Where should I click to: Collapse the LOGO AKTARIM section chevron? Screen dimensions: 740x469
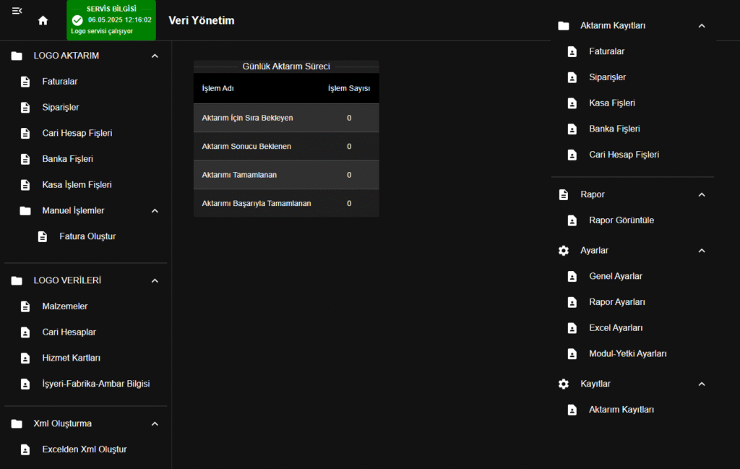coord(155,56)
